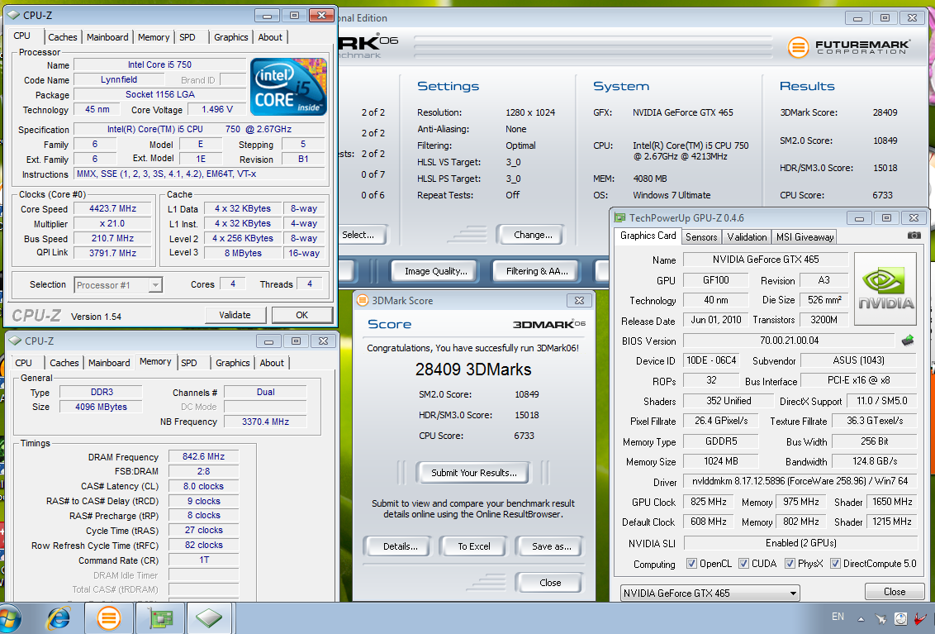This screenshot has height=634, width=935.
Task: Click the Bus Speed 210.7 MHz value
Action: click(112, 238)
